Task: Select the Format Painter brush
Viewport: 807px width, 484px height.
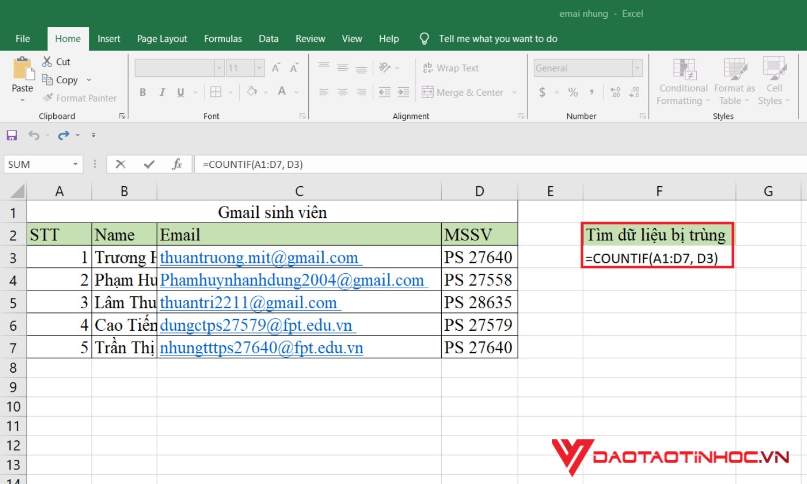Action: point(48,98)
